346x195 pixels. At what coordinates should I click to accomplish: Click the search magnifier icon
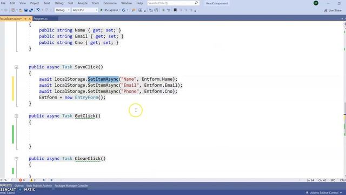(196, 3)
